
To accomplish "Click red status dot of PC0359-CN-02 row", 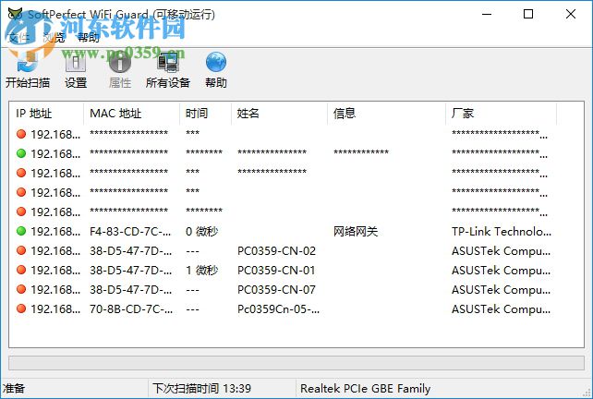I will click(21, 250).
